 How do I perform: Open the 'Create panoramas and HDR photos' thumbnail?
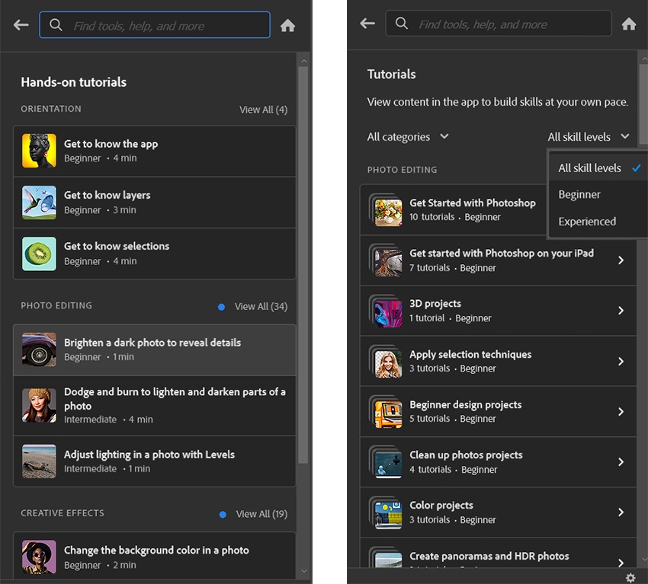386,557
